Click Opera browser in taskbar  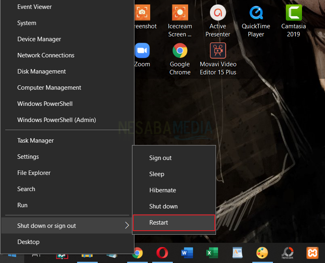162,253
